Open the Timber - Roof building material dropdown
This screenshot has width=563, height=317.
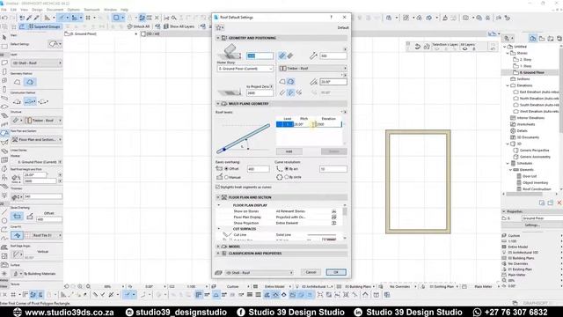[x=313, y=69]
